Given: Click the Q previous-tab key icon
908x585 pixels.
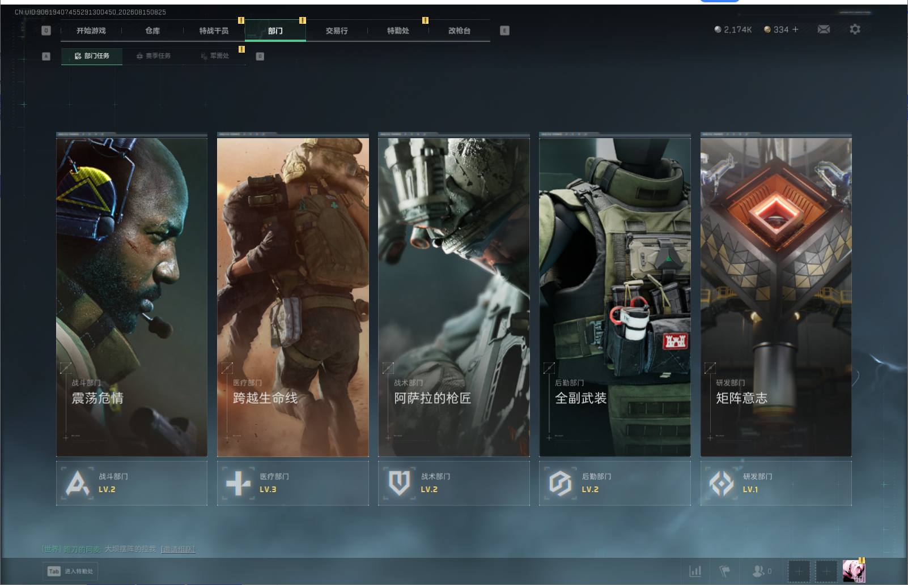Looking at the screenshot, I should [x=46, y=31].
